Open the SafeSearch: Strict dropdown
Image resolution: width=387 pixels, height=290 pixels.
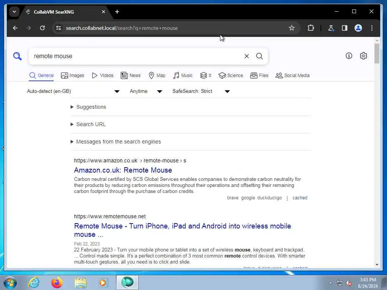pyautogui.click(x=201, y=91)
